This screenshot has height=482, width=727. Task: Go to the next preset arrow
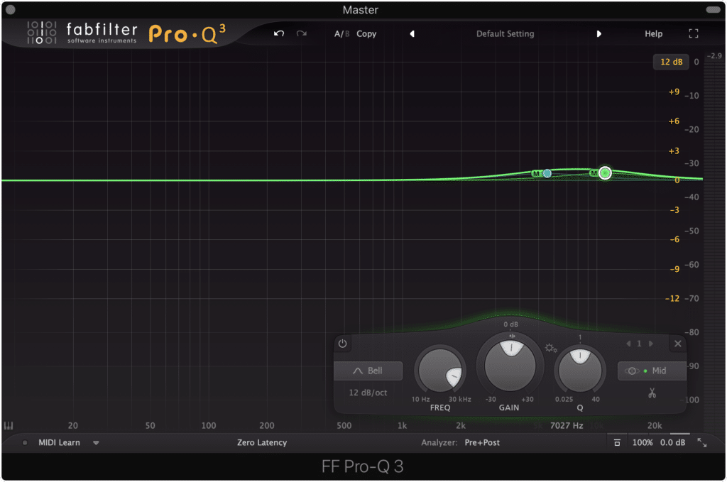click(598, 34)
